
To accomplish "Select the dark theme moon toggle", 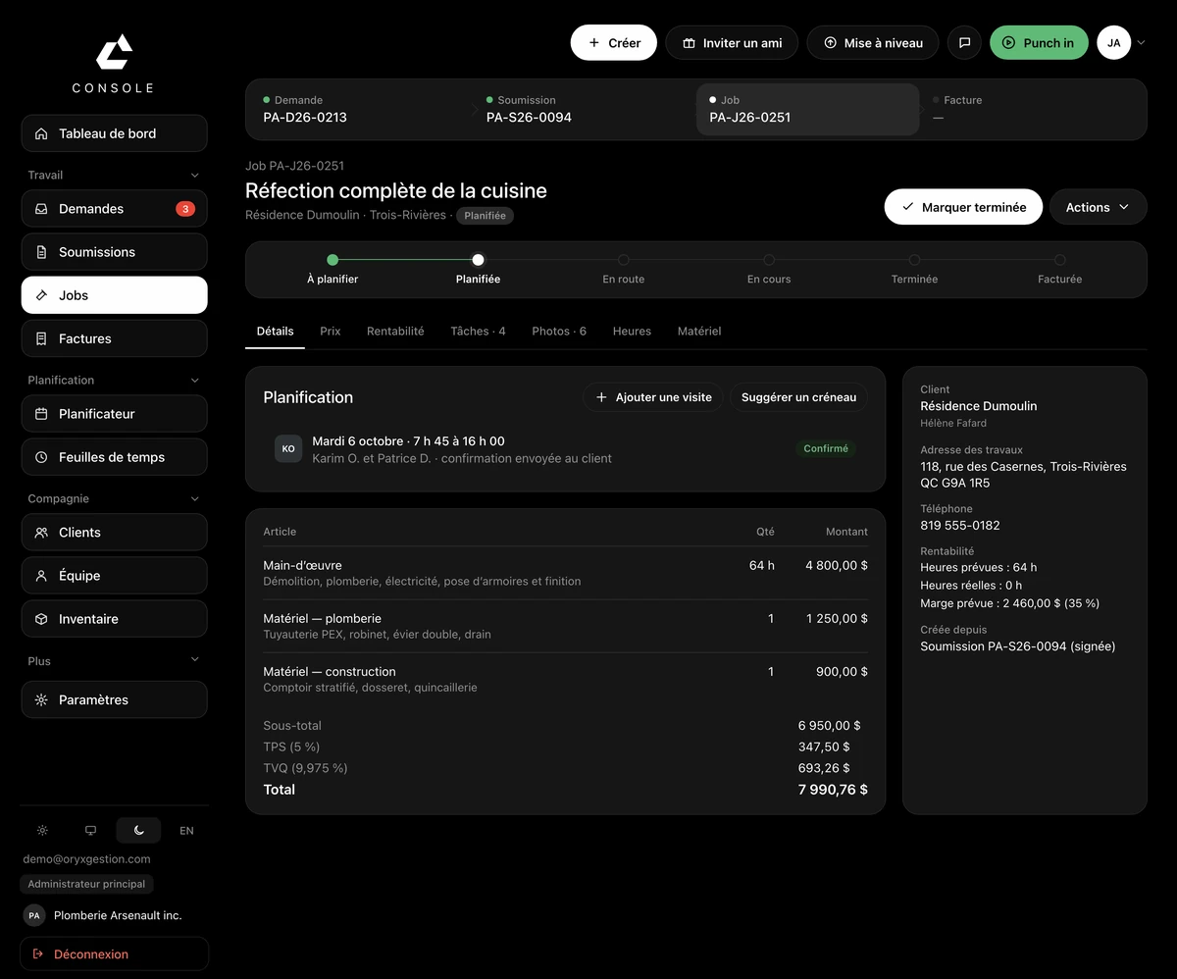I will pyautogui.click(x=138, y=831).
